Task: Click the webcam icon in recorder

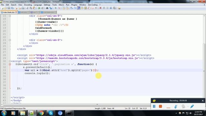Action: [x=183, y=106]
